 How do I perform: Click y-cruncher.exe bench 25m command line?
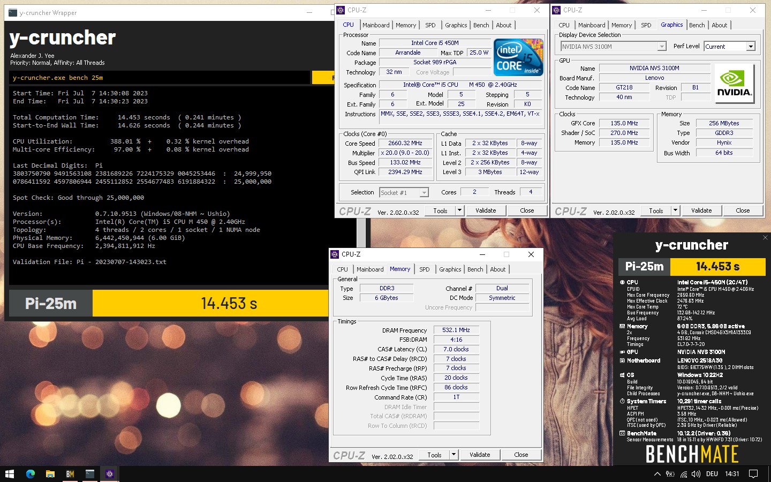coord(160,78)
